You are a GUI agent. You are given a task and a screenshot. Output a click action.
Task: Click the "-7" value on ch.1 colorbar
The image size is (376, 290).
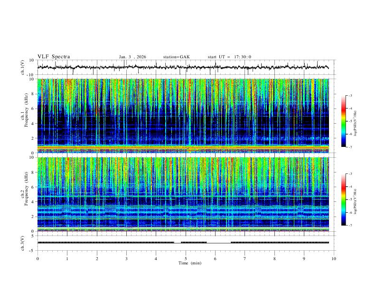tap(350, 147)
